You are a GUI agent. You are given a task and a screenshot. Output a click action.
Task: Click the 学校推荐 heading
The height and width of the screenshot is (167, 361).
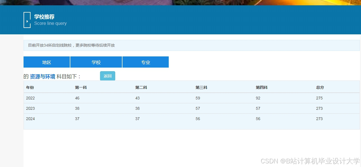(44, 17)
